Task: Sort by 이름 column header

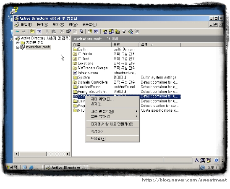Action: tap(92, 45)
